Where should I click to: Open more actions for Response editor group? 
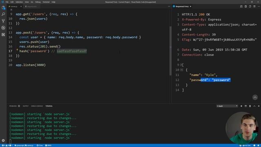(x=259, y=7)
